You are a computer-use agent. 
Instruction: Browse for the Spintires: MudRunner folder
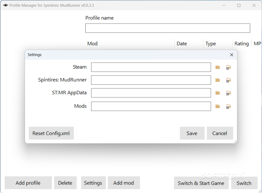pos(218,80)
